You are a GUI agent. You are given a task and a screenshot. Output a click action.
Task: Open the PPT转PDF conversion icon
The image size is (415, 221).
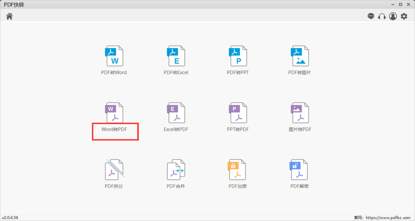tap(238, 113)
